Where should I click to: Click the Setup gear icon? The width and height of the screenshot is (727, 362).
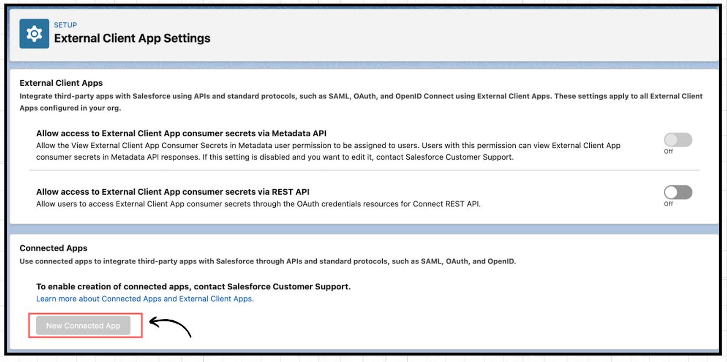pos(34,34)
